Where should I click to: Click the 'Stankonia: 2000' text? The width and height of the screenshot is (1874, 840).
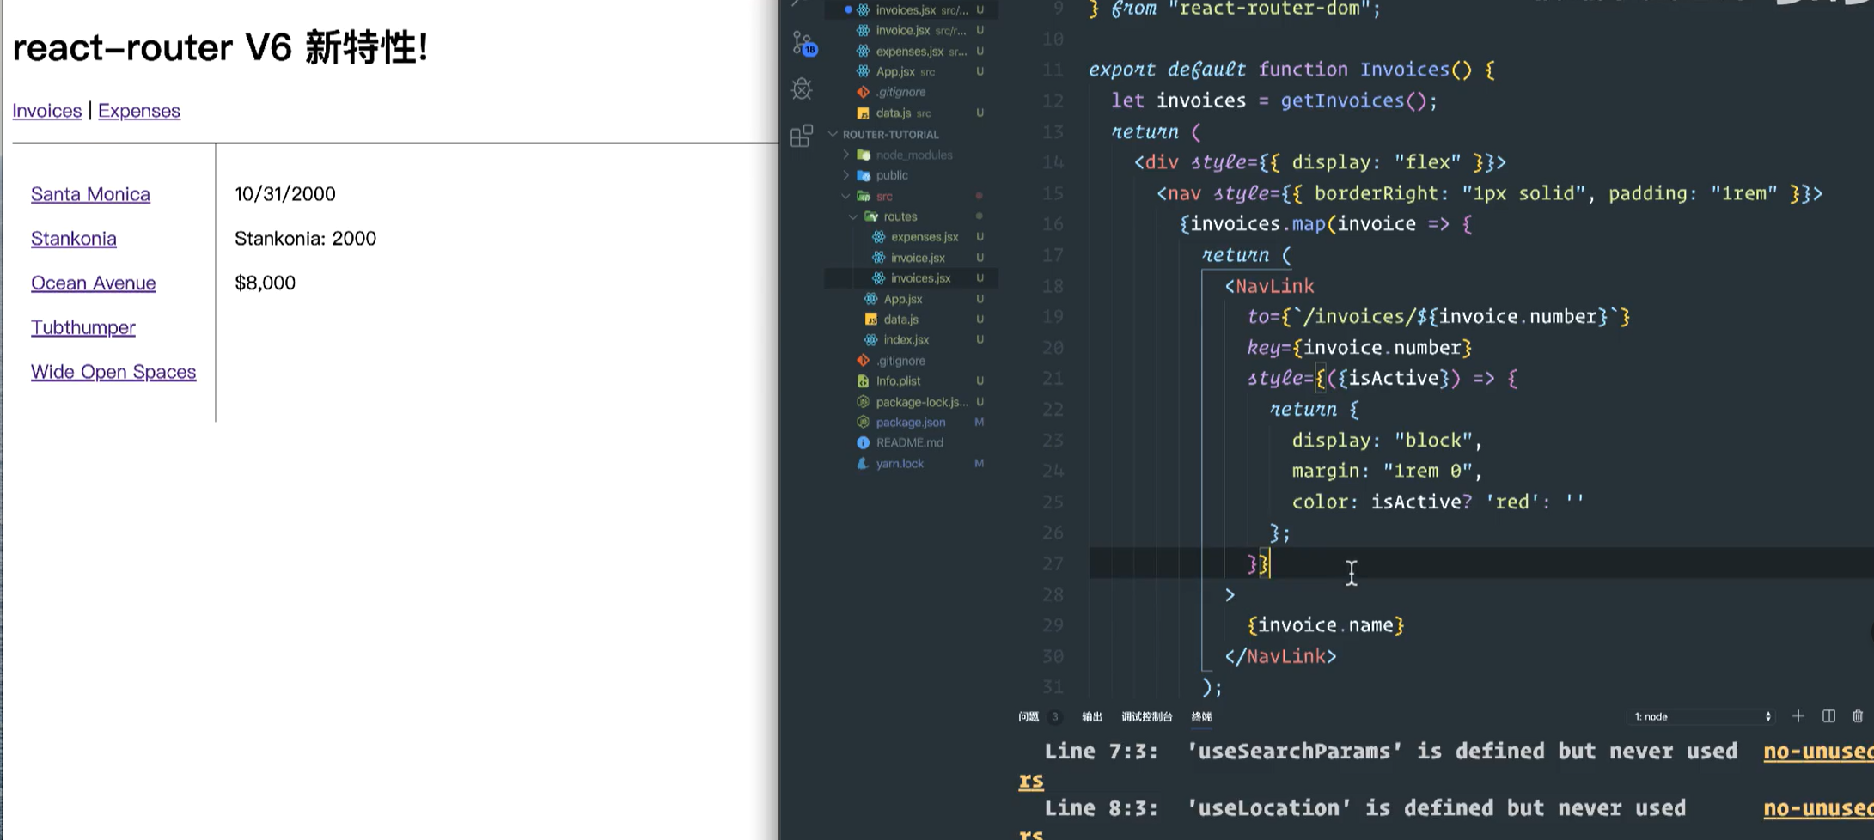(x=305, y=239)
